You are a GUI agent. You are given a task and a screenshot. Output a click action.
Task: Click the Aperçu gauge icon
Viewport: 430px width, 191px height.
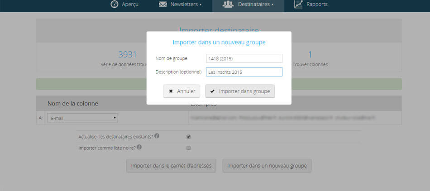115,5
